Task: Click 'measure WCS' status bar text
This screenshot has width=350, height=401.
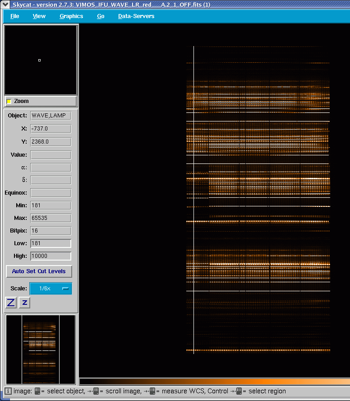Action: 183,391
